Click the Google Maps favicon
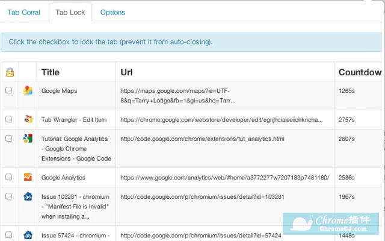385x241 pixels. pyautogui.click(x=28, y=90)
